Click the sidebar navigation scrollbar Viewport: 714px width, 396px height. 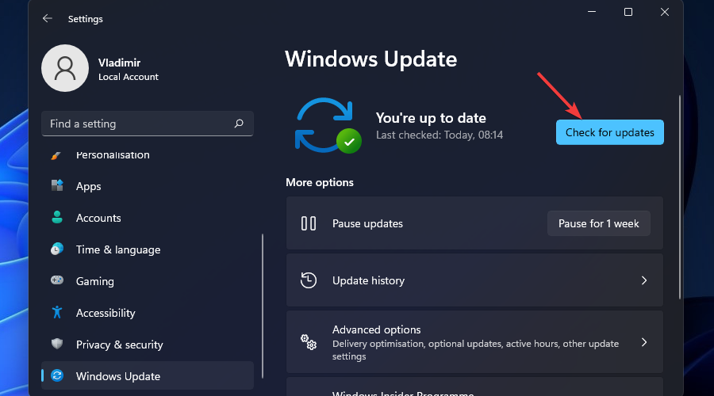click(x=263, y=306)
